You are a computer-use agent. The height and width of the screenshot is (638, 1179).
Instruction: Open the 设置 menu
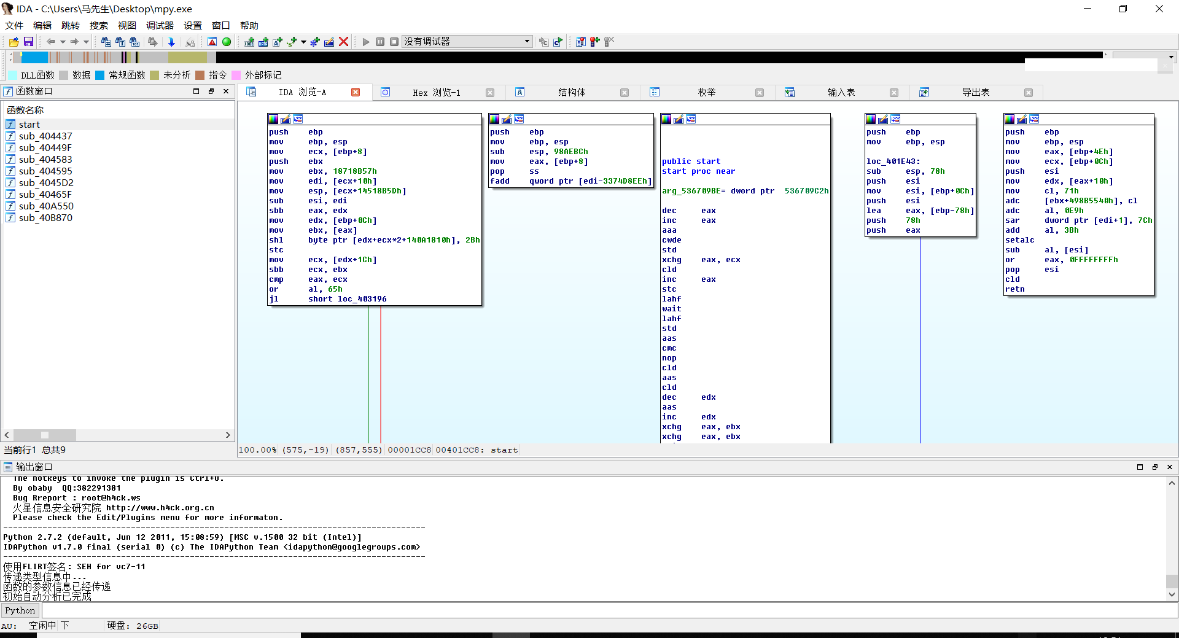pyautogui.click(x=193, y=25)
